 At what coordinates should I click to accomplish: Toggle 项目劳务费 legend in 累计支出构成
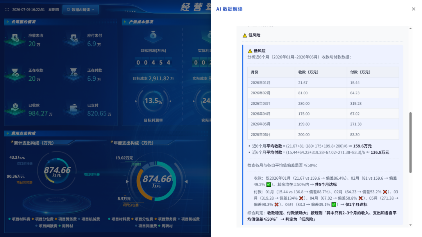click(x=66, y=219)
